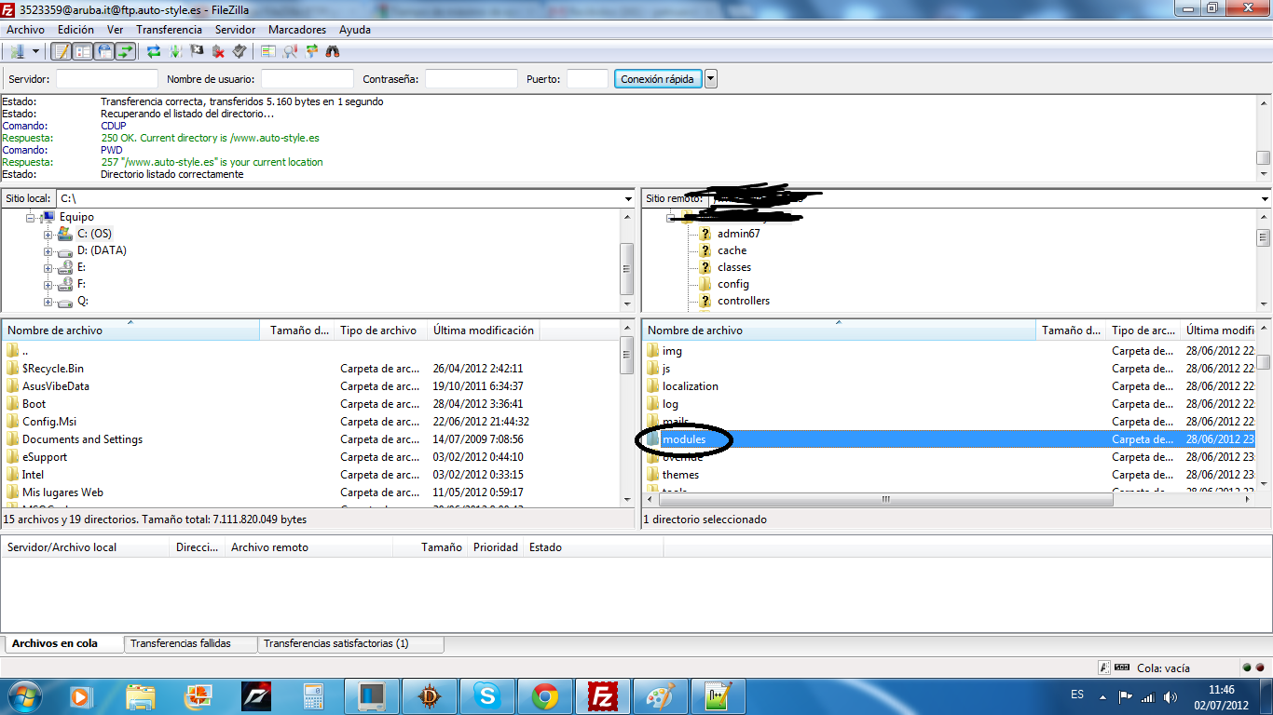Open Skype from the taskbar
The height and width of the screenshot is (715, 1273).
click(486, 695)
